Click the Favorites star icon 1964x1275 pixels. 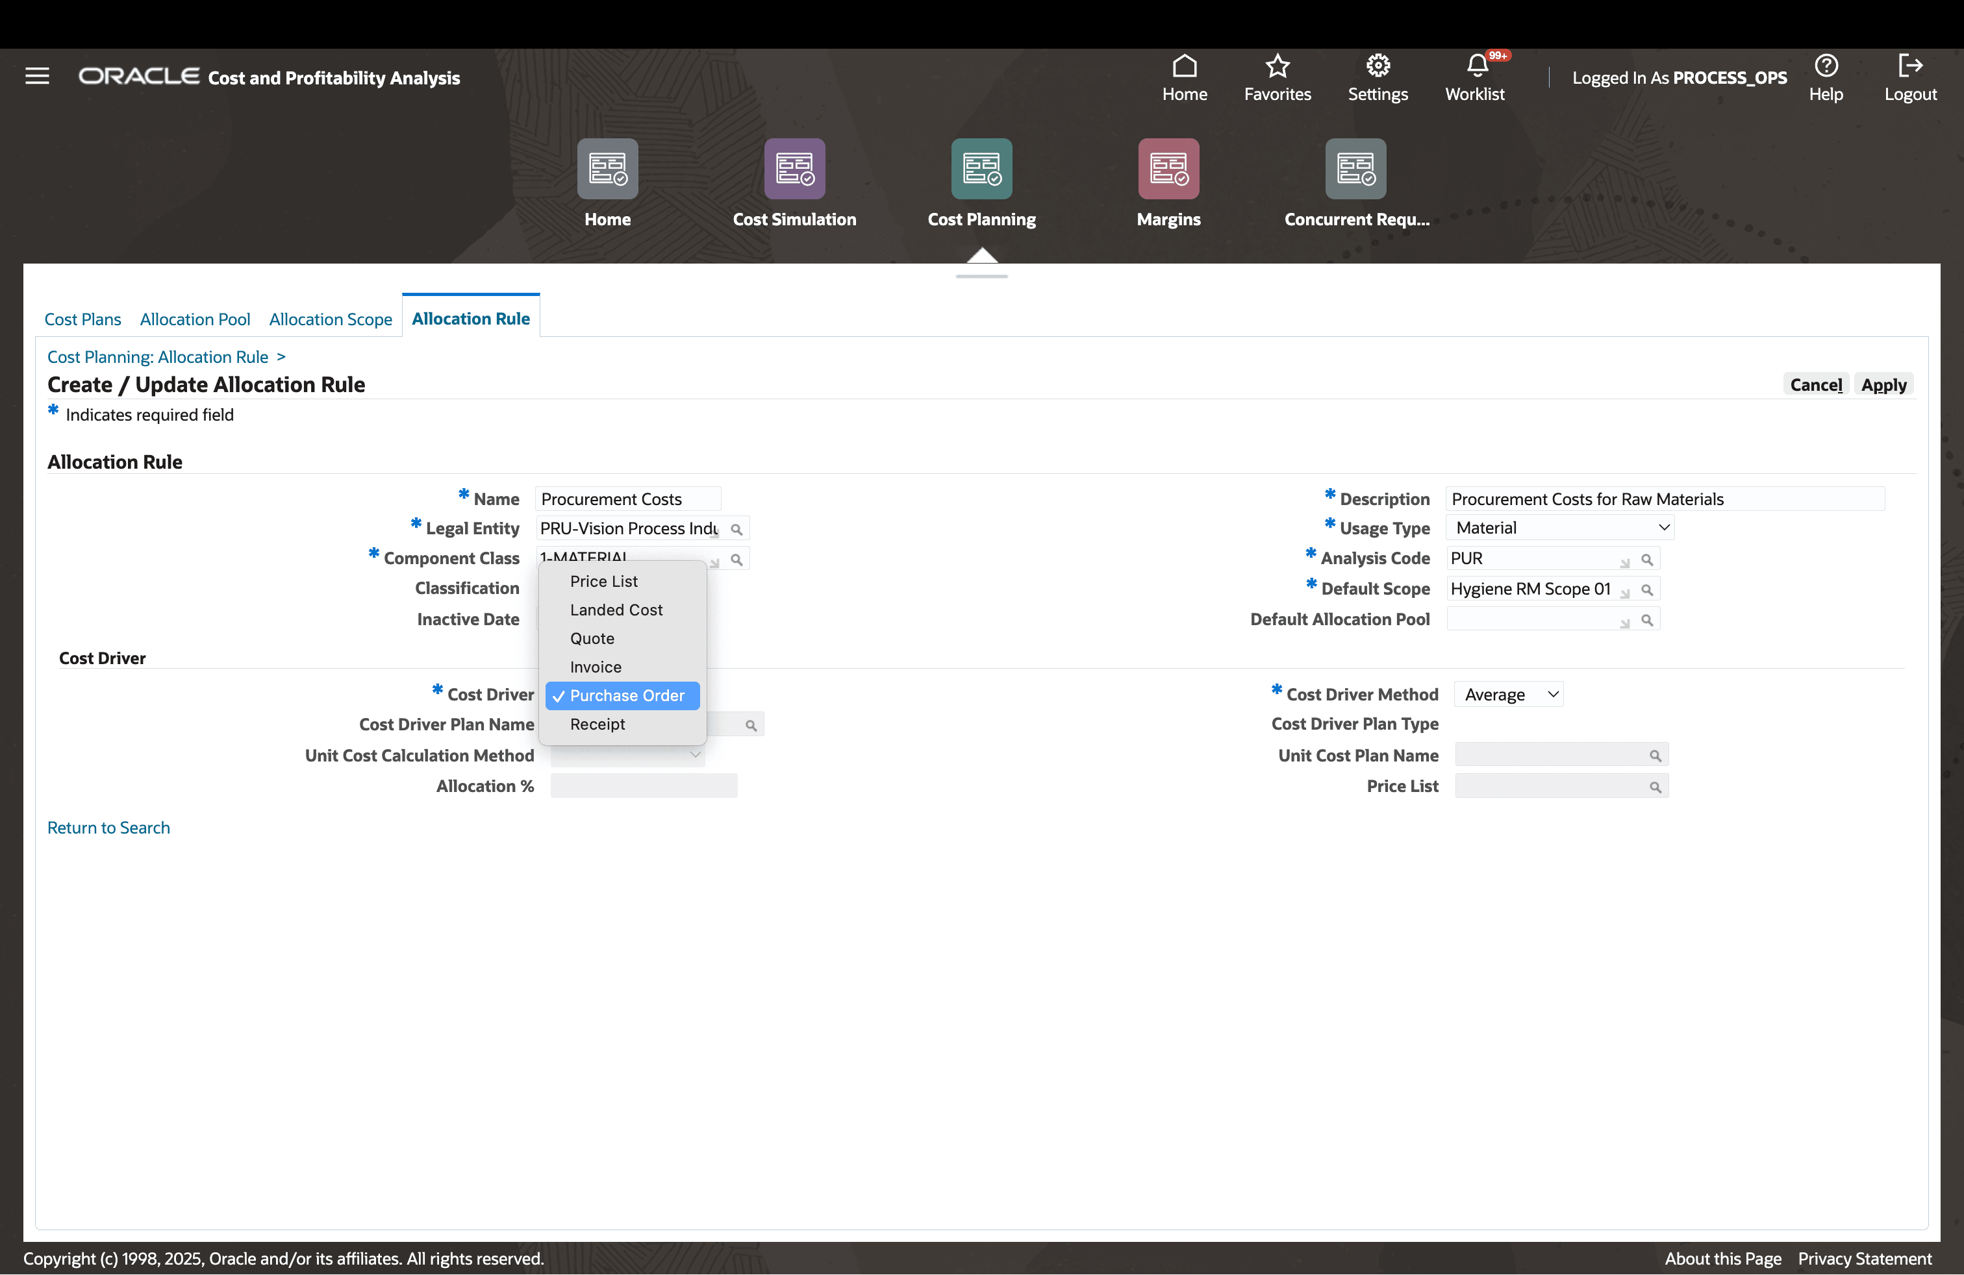(x=1277, y=66)
